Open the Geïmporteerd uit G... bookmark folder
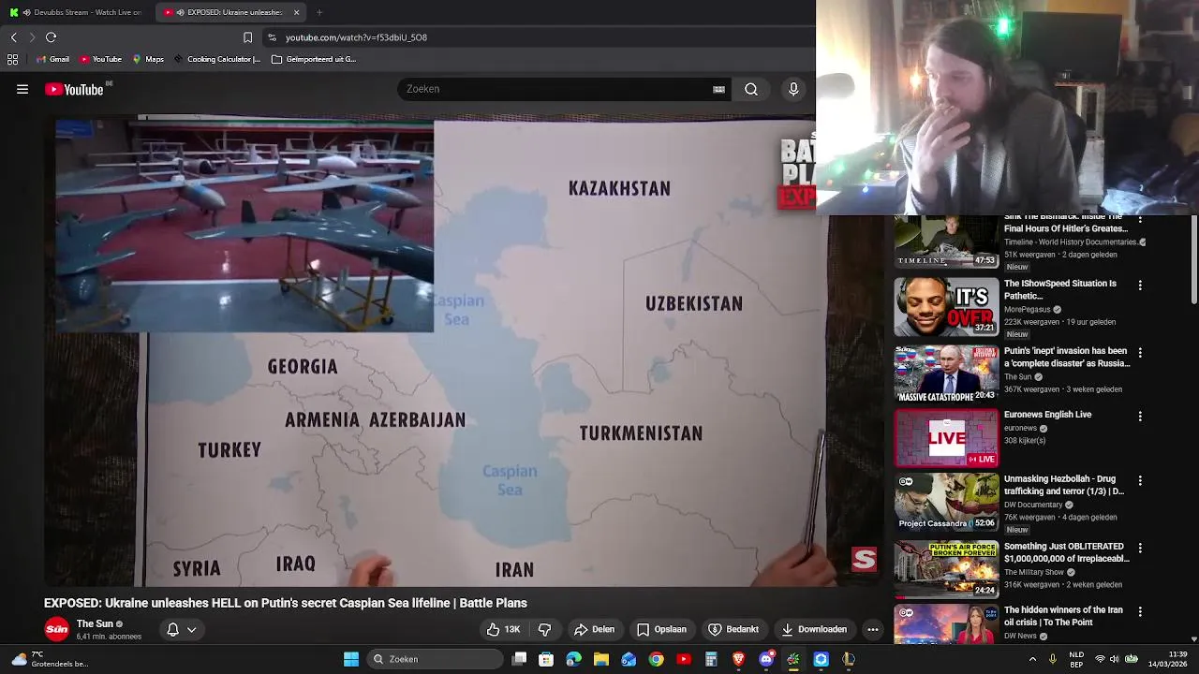This screenshot has width=1199, height=674. pyautogui.click(x=314, y=59)
